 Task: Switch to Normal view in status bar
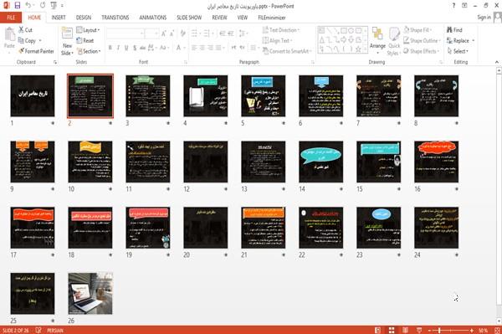click(378, 330)
